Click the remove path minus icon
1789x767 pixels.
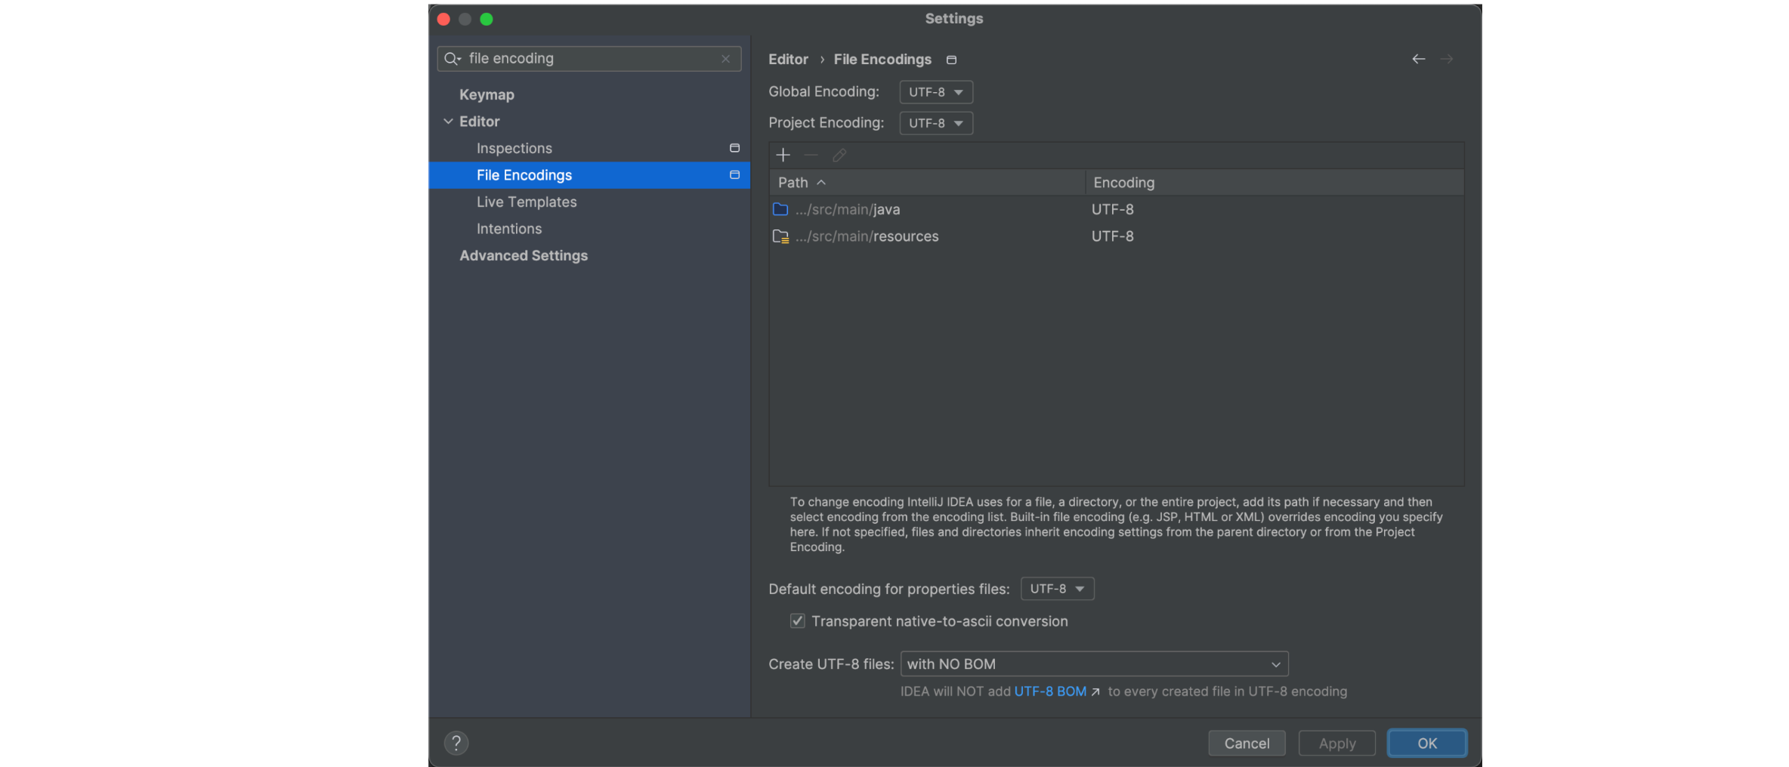click(x=811, y=155)
